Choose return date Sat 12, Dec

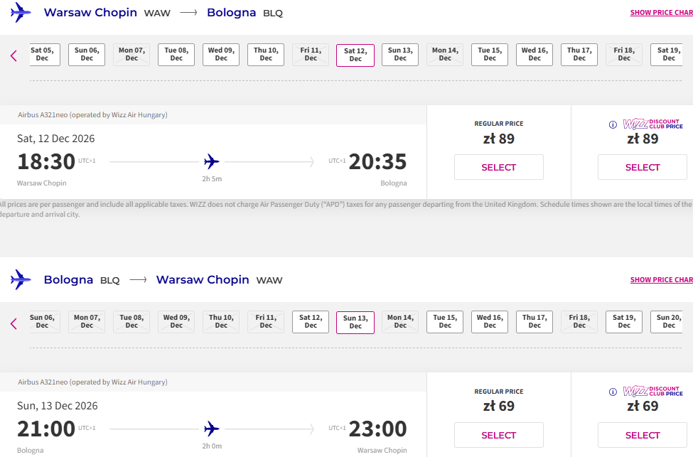[x=311, y=322]
